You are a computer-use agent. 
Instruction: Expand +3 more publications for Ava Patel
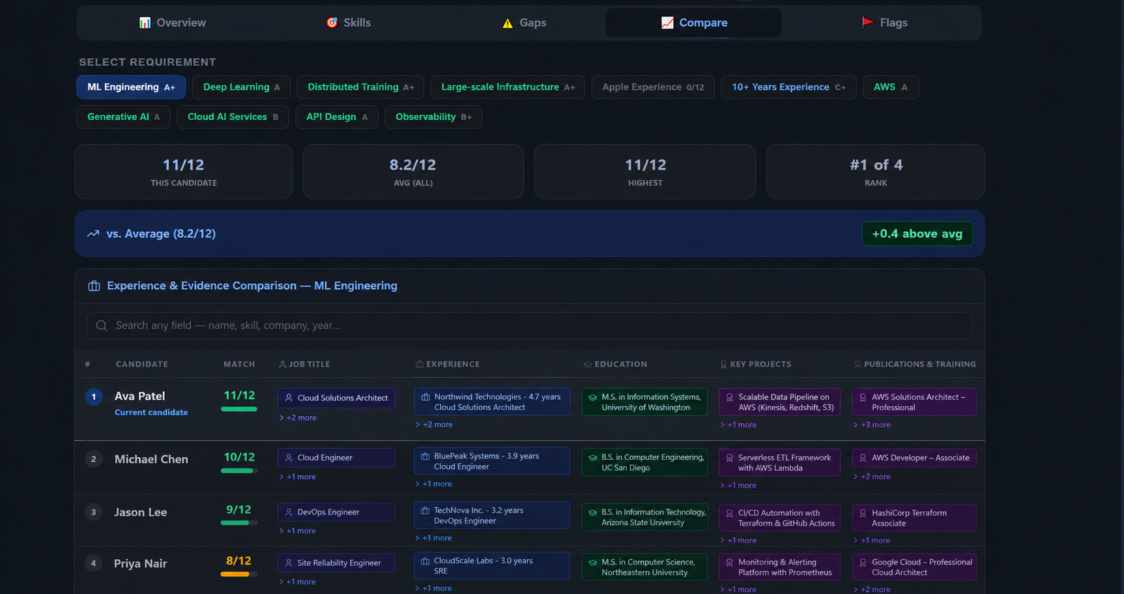point(872,425)
